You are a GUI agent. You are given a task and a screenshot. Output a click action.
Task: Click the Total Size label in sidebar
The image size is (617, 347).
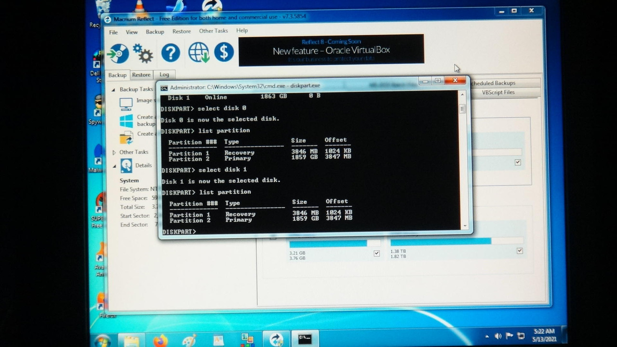point(133,207)
